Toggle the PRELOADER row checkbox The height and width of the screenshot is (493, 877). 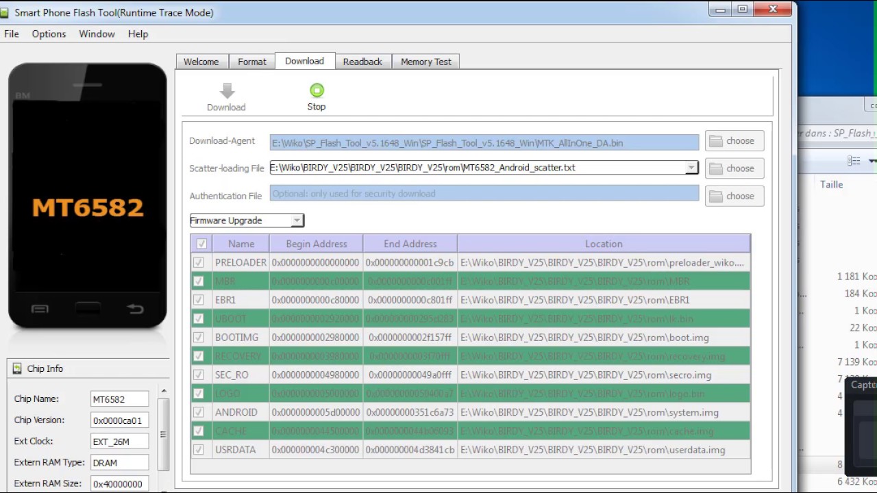click(x=199, y=262)
